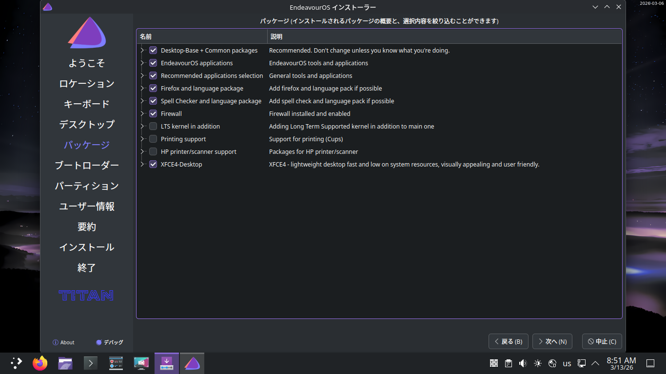This screenshot has height=374, width=666.
Task: Expand the Desktop-Base + Common packages group
Action: pos(142,50)
